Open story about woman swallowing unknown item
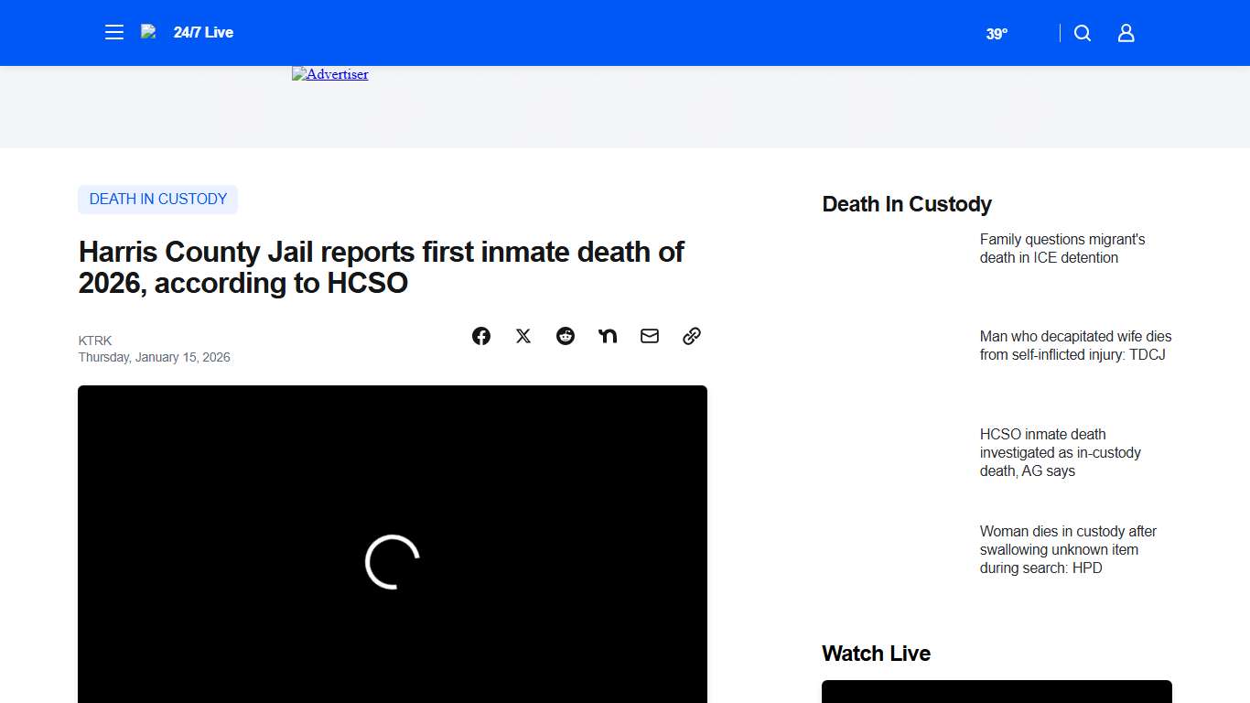1250x703 pixels. tap(1068, 549)
